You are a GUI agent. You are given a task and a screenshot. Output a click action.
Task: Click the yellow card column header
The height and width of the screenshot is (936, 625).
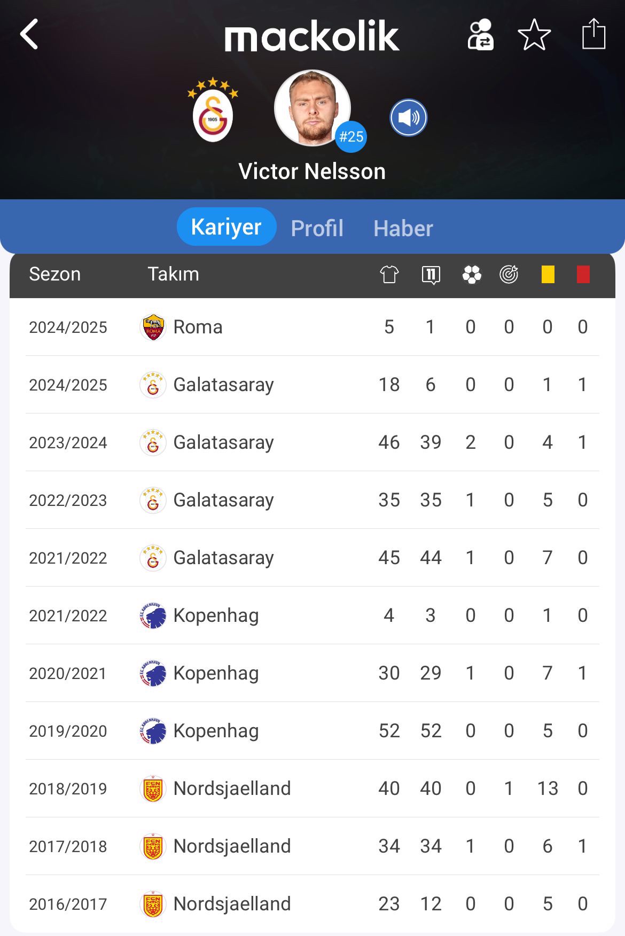[548, 275]
